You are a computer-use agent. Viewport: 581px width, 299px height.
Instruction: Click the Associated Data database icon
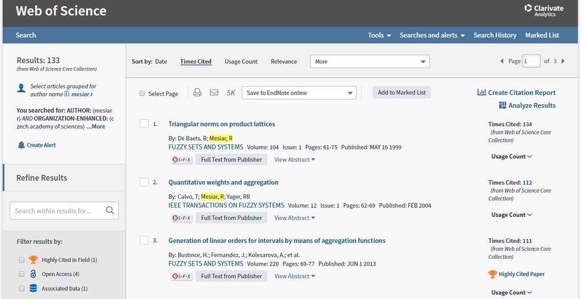[x=33, y=288]
